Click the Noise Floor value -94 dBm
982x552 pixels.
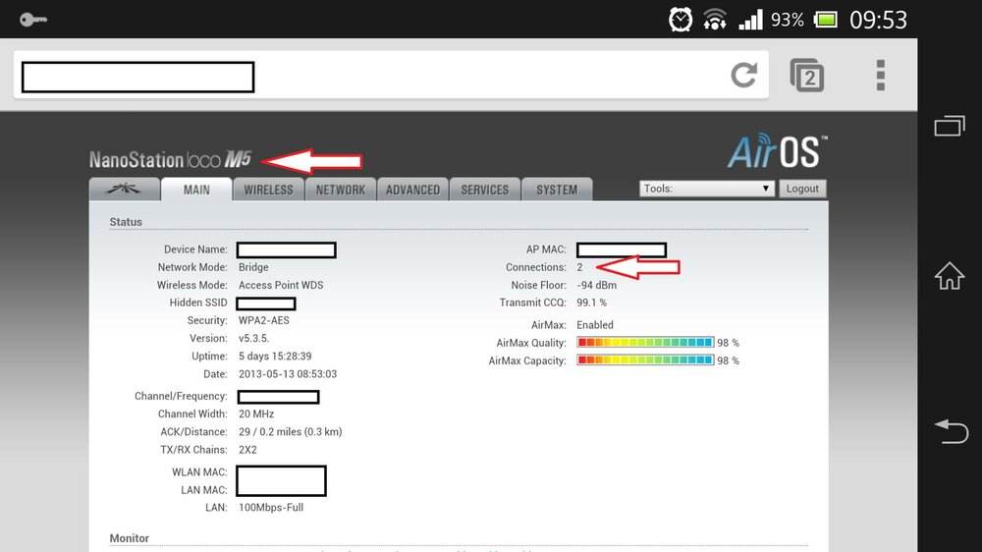point(597,285)
